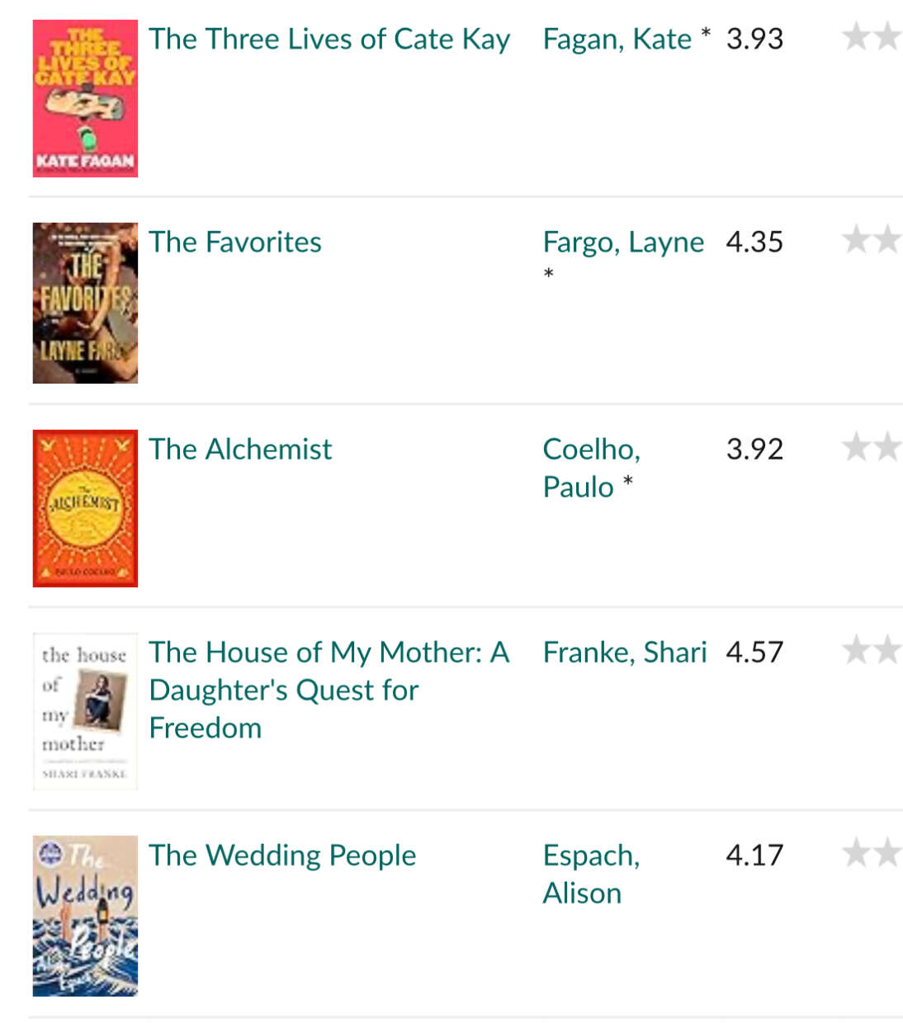Give The Wedding People two stars
This screenshot has width=903, height=1023.
pyautogui.click(x=887, y=852)
